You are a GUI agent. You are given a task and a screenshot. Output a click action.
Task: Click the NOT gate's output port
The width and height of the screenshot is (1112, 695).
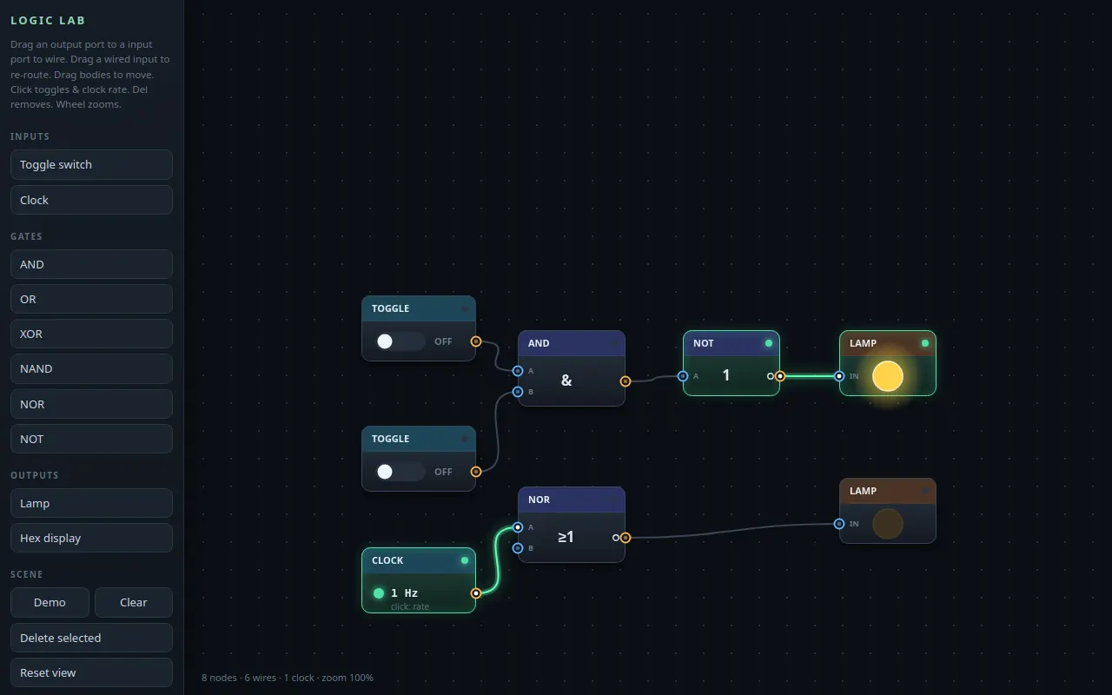coord(780,376)
